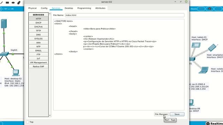Click the 'Curso de CCNAv7 Exame 200-301' line
Viewport: 223px width, 125px height.
[x=118, y=47]
